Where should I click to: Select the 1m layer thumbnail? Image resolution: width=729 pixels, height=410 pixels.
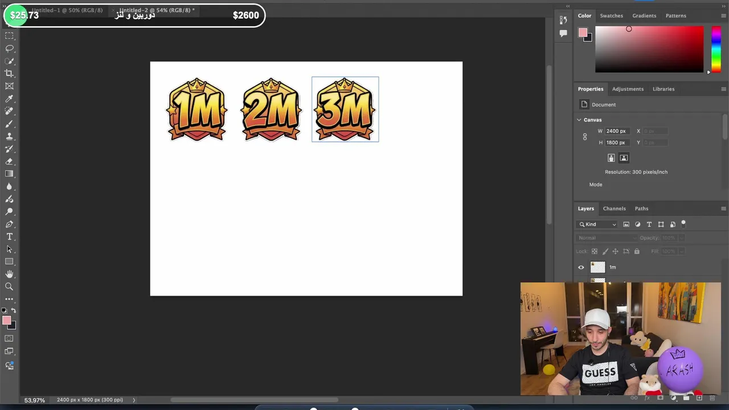pyautogui.click(x=597, y=267)
